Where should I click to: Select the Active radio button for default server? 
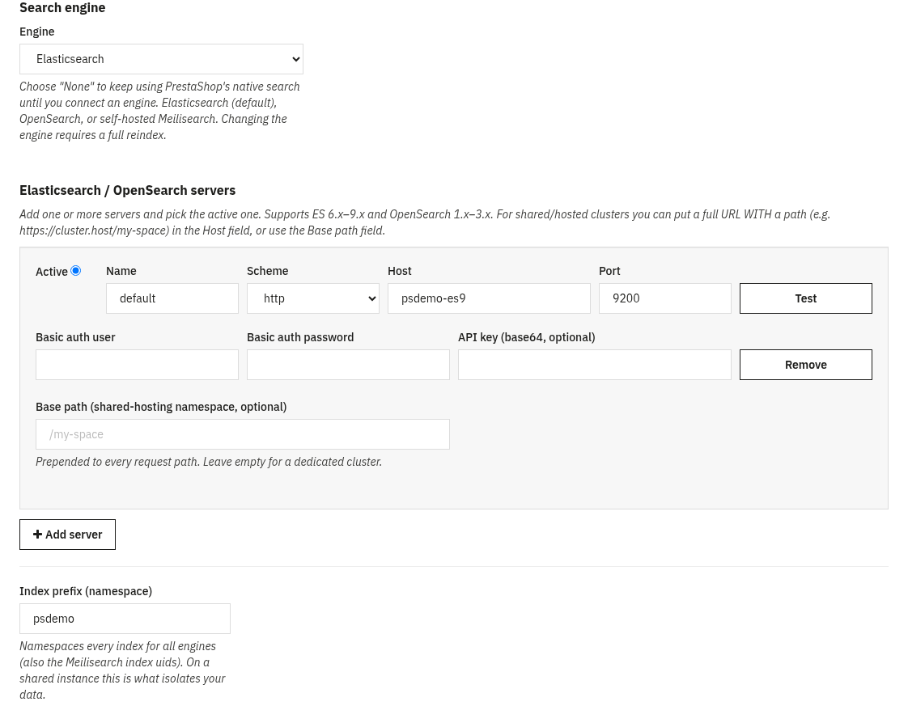click(x=76, y=271)
